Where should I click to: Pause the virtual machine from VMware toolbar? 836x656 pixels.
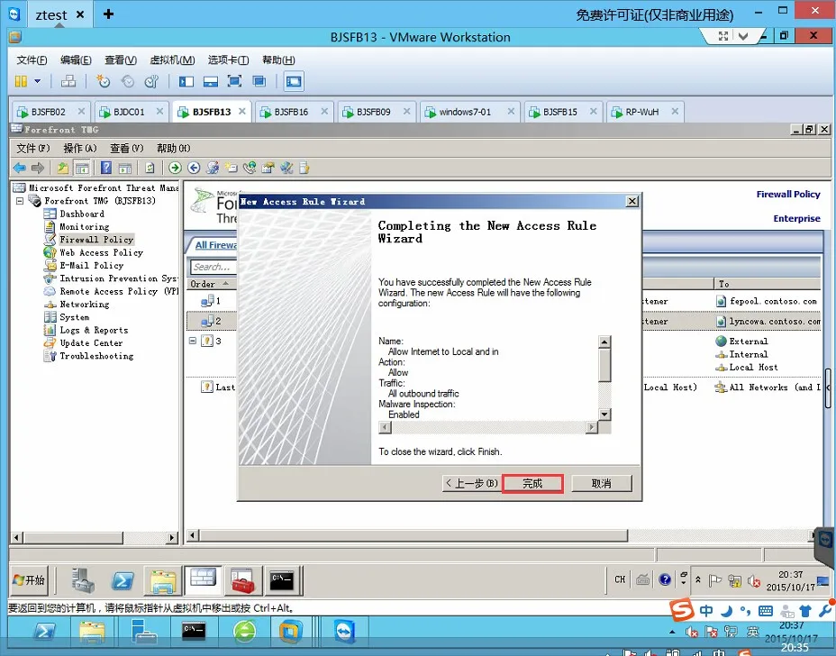coord(21,81)
